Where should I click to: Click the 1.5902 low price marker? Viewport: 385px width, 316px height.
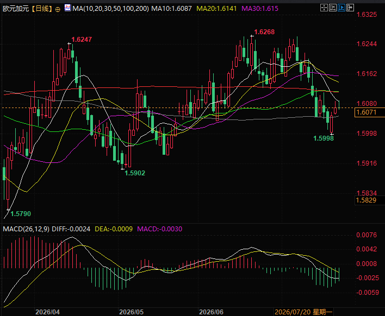[x=135, y=173]
